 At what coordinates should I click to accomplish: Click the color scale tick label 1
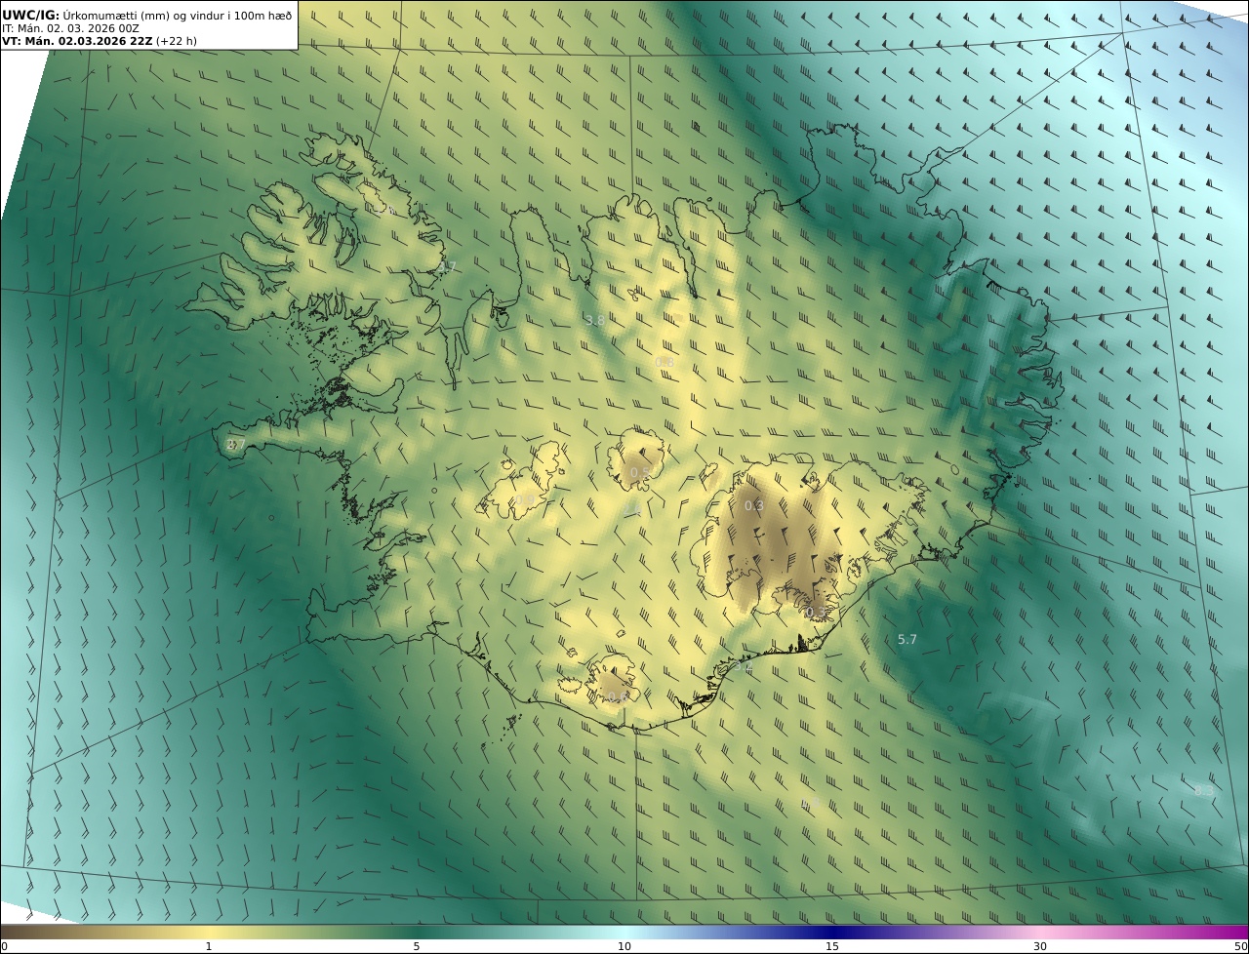click(208, 946)
